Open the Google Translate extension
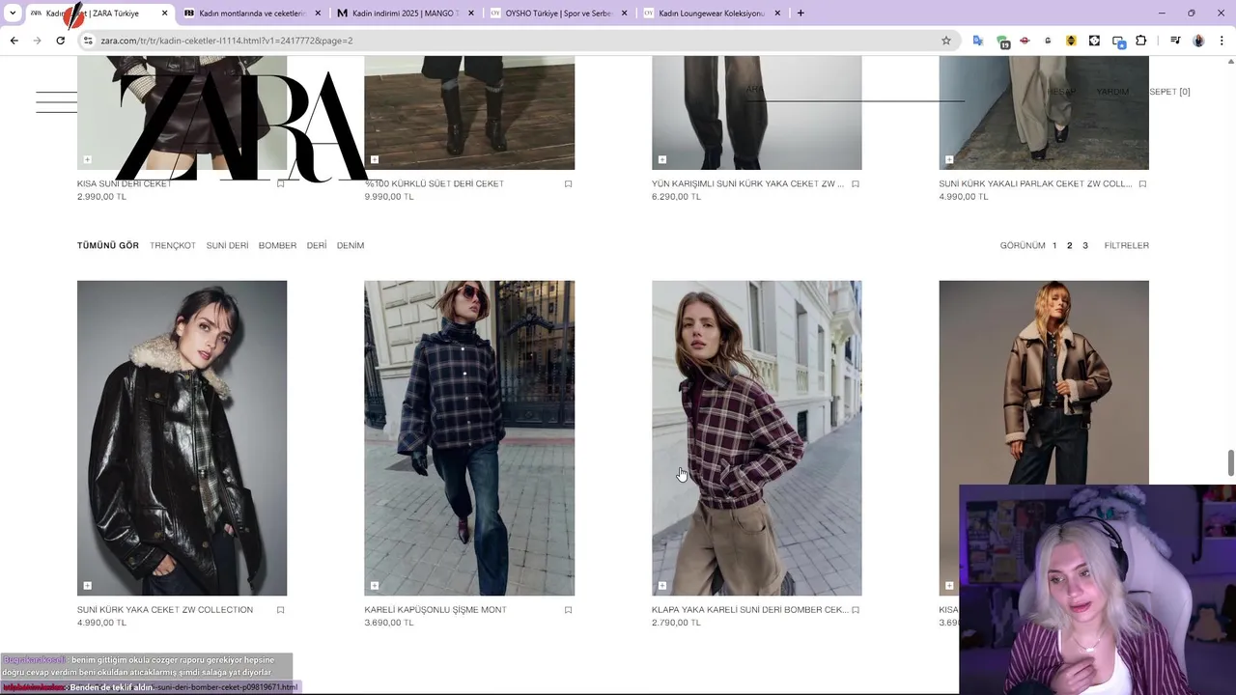Screen dimensions: 1236x695 (978, 41)
